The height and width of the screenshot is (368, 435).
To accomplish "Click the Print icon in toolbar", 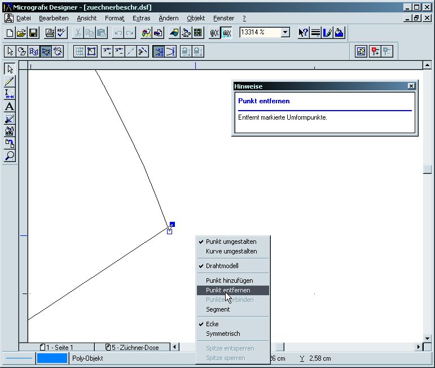I will [50, 33].
